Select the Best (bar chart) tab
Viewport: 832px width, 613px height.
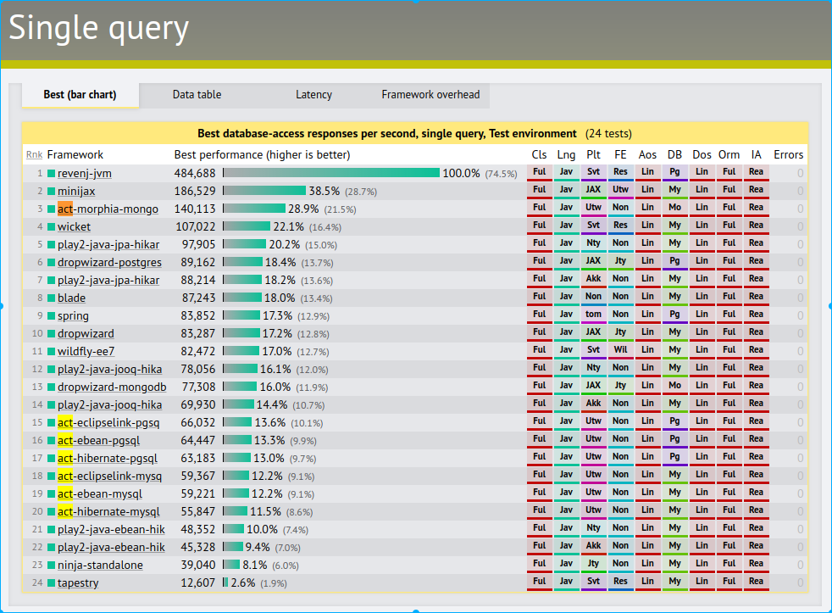click(80, 95)
